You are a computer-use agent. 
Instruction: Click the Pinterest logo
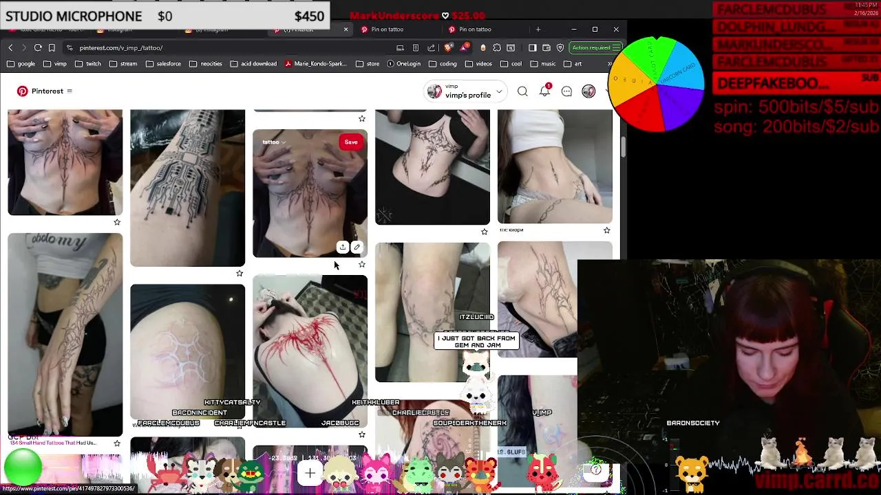pos(23,91)
